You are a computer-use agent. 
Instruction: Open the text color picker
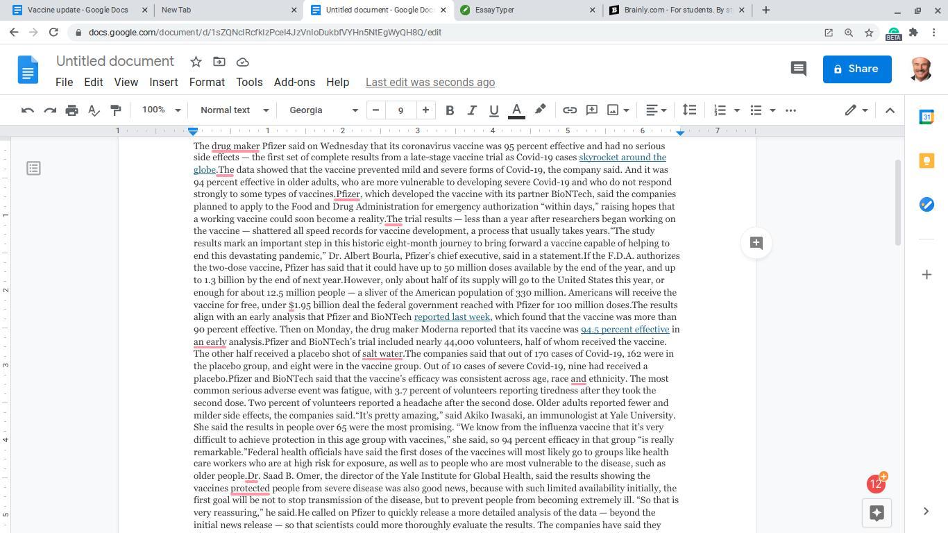point(516,110)
